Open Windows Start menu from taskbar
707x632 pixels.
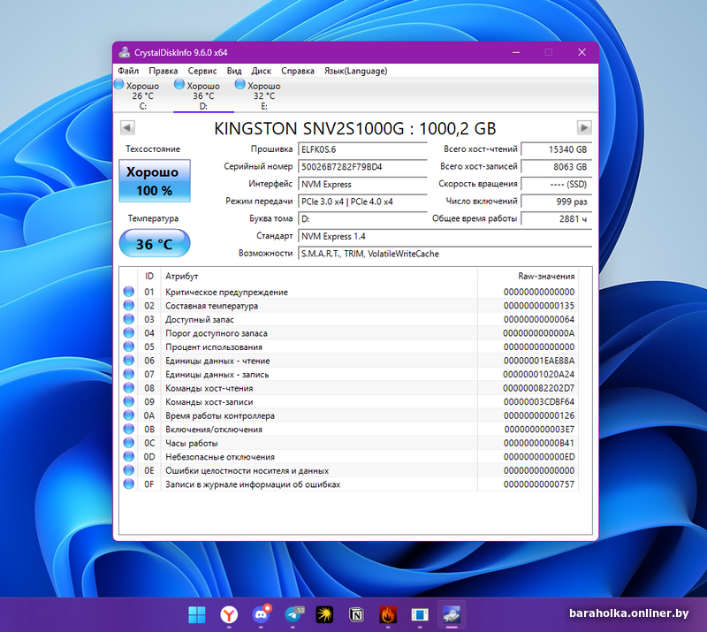click(196, 614)
